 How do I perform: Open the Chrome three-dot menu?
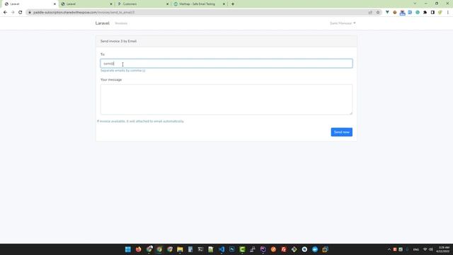tap(448, 13)
